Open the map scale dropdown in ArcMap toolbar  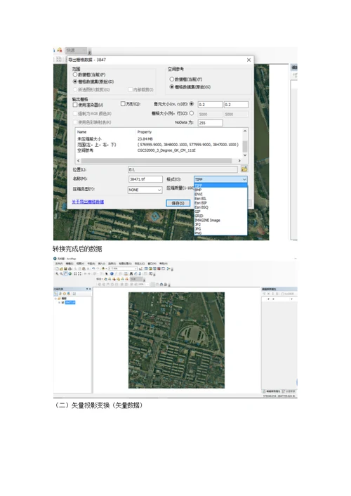pos(135,268)
